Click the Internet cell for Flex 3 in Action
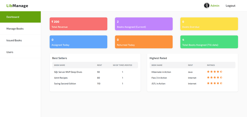 coord(192,78)
